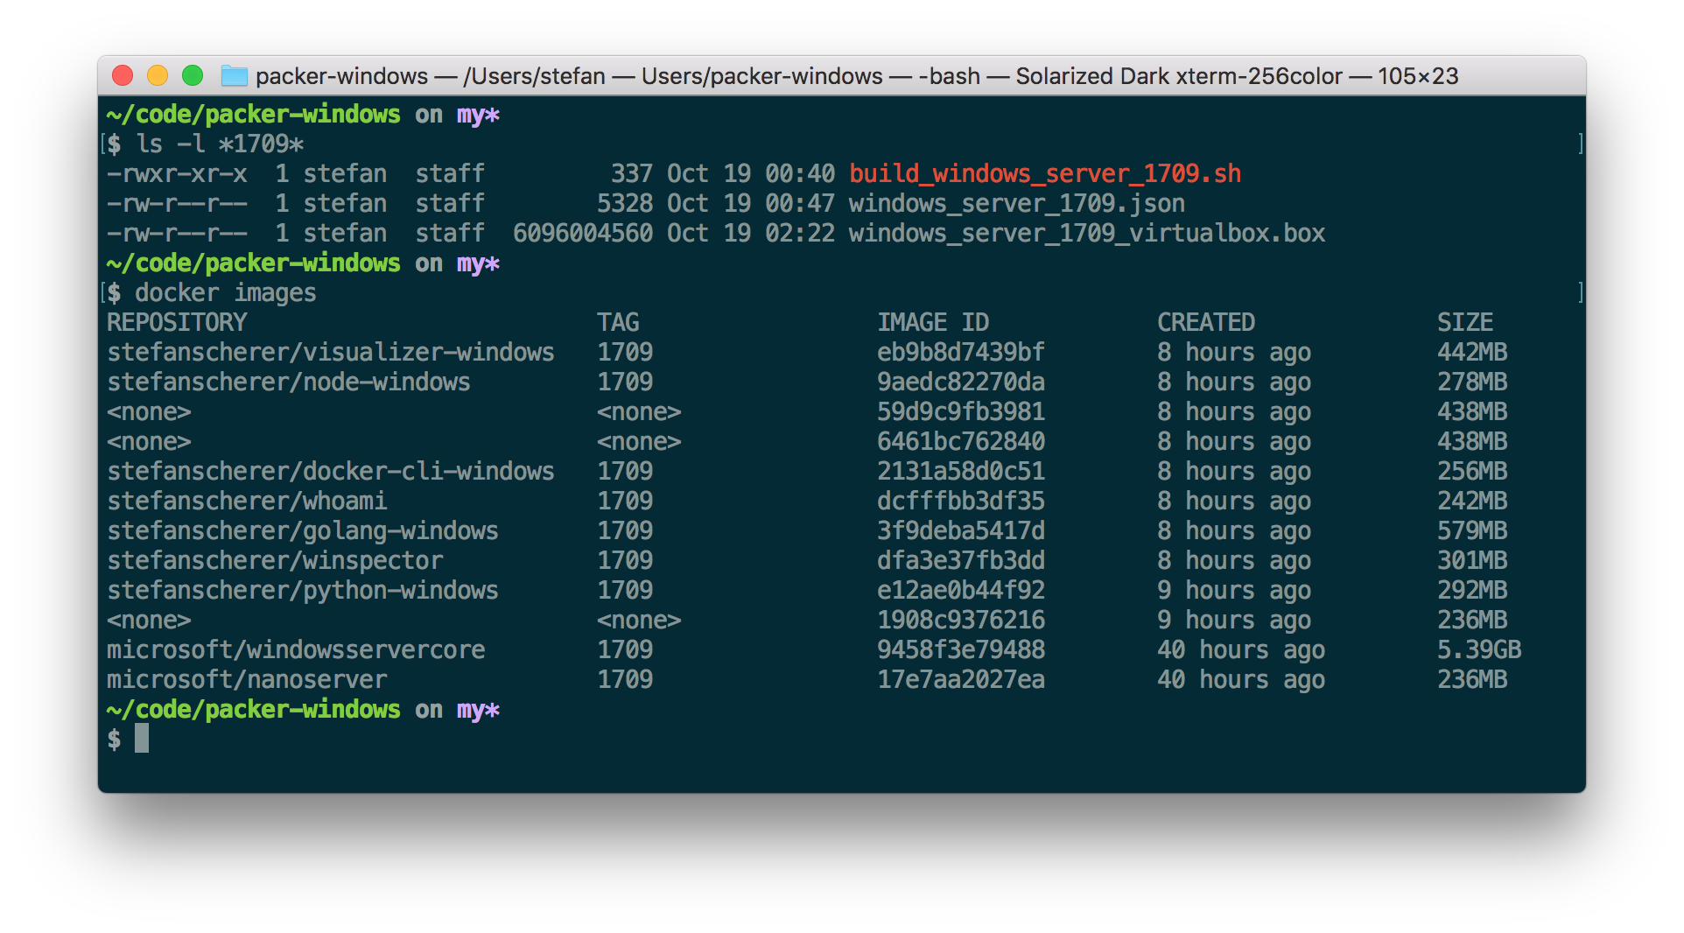Click image ID 9458f3e79488
Viewport: 1684px width, 933px height.
[x=961, y=650]
